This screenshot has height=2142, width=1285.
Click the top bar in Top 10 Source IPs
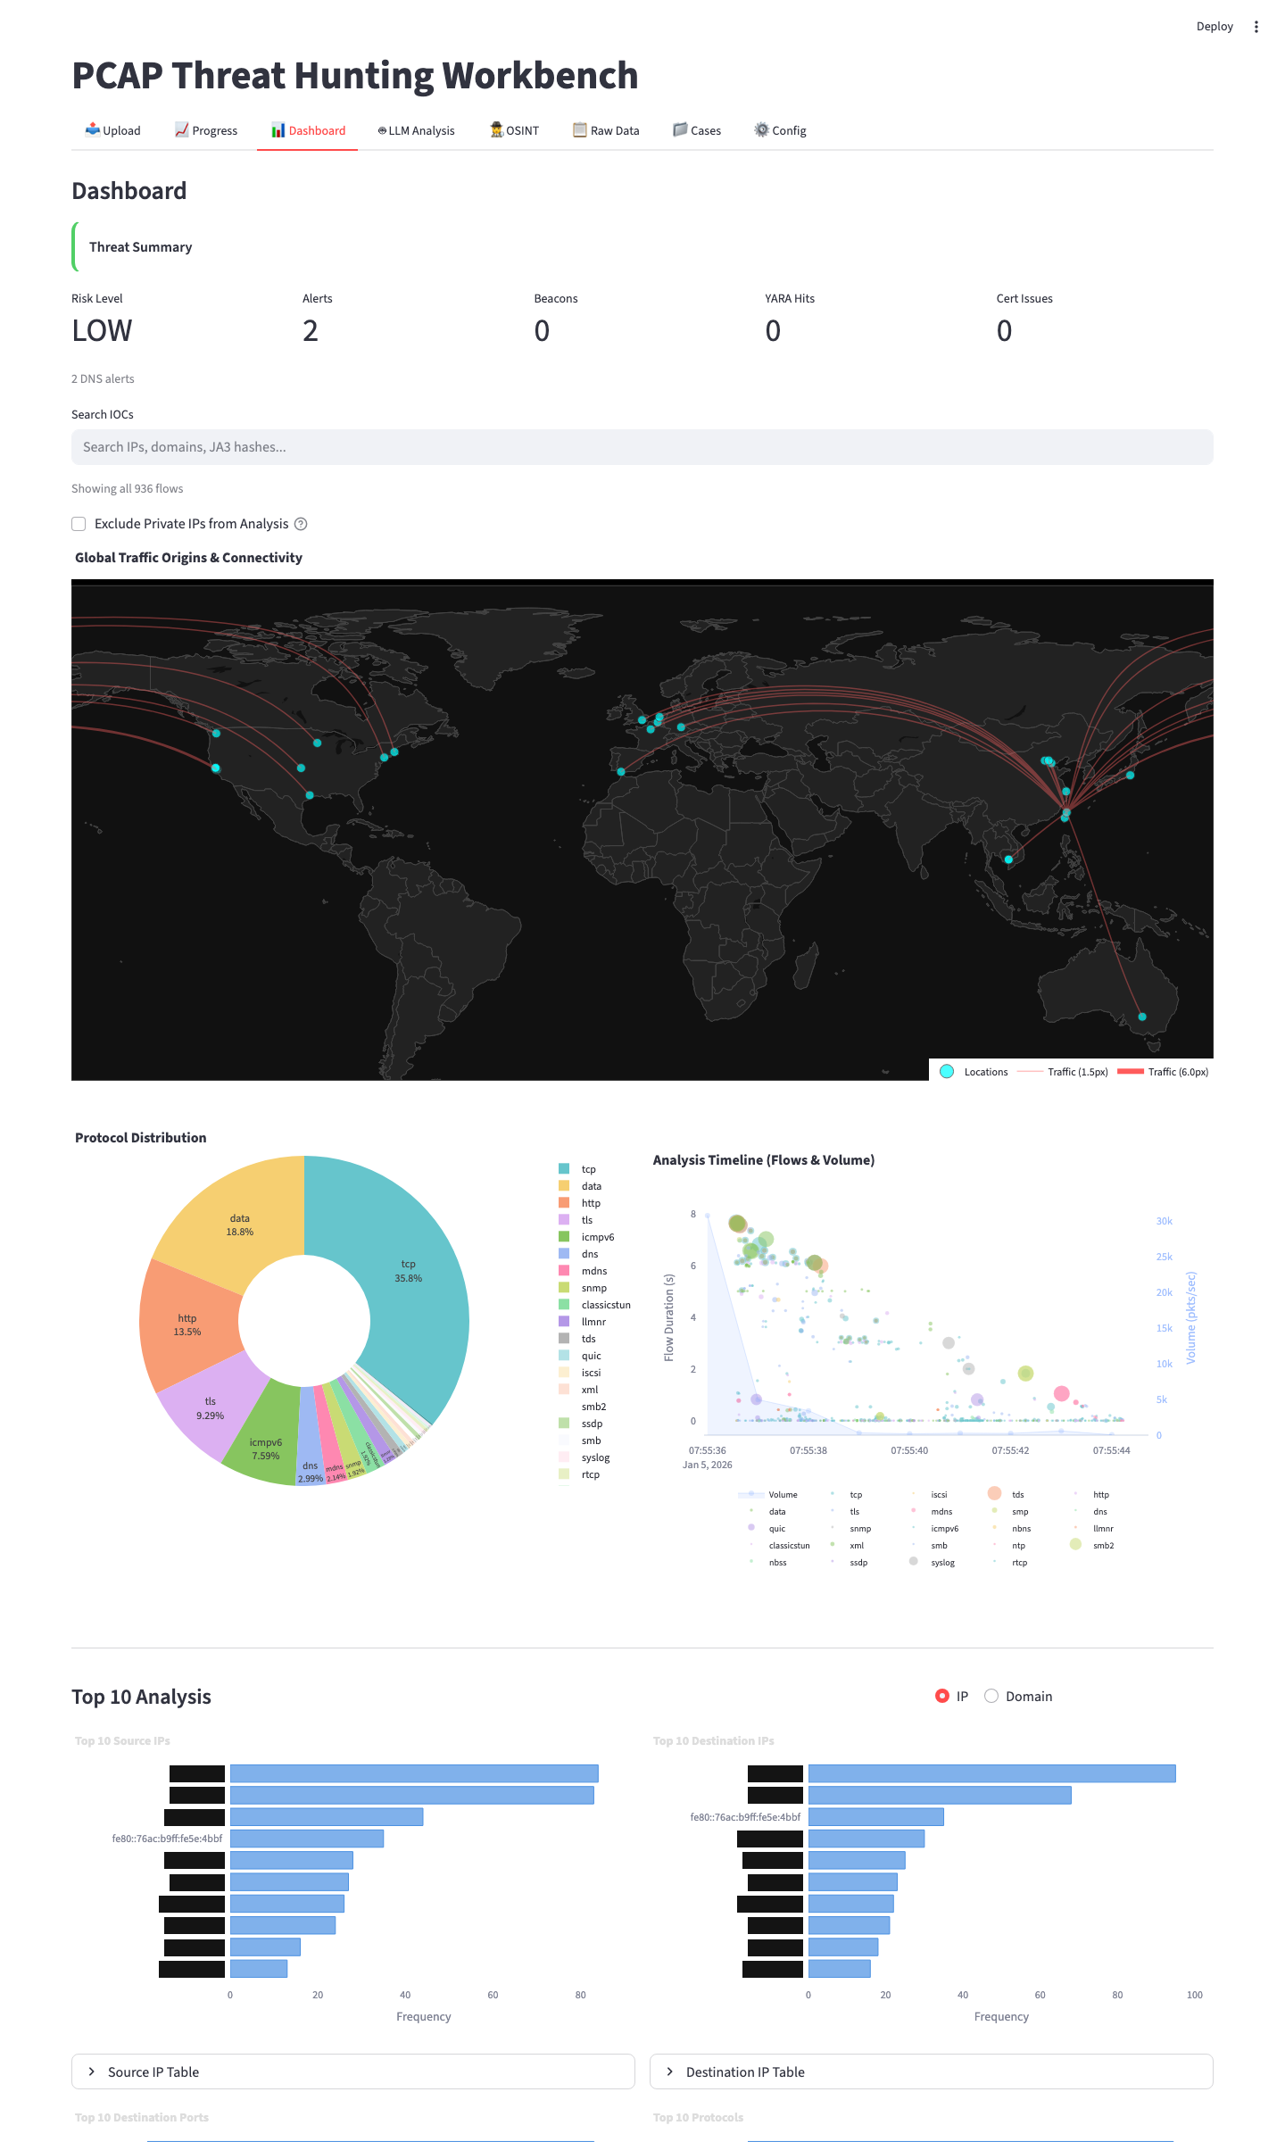click(414, 1773)
